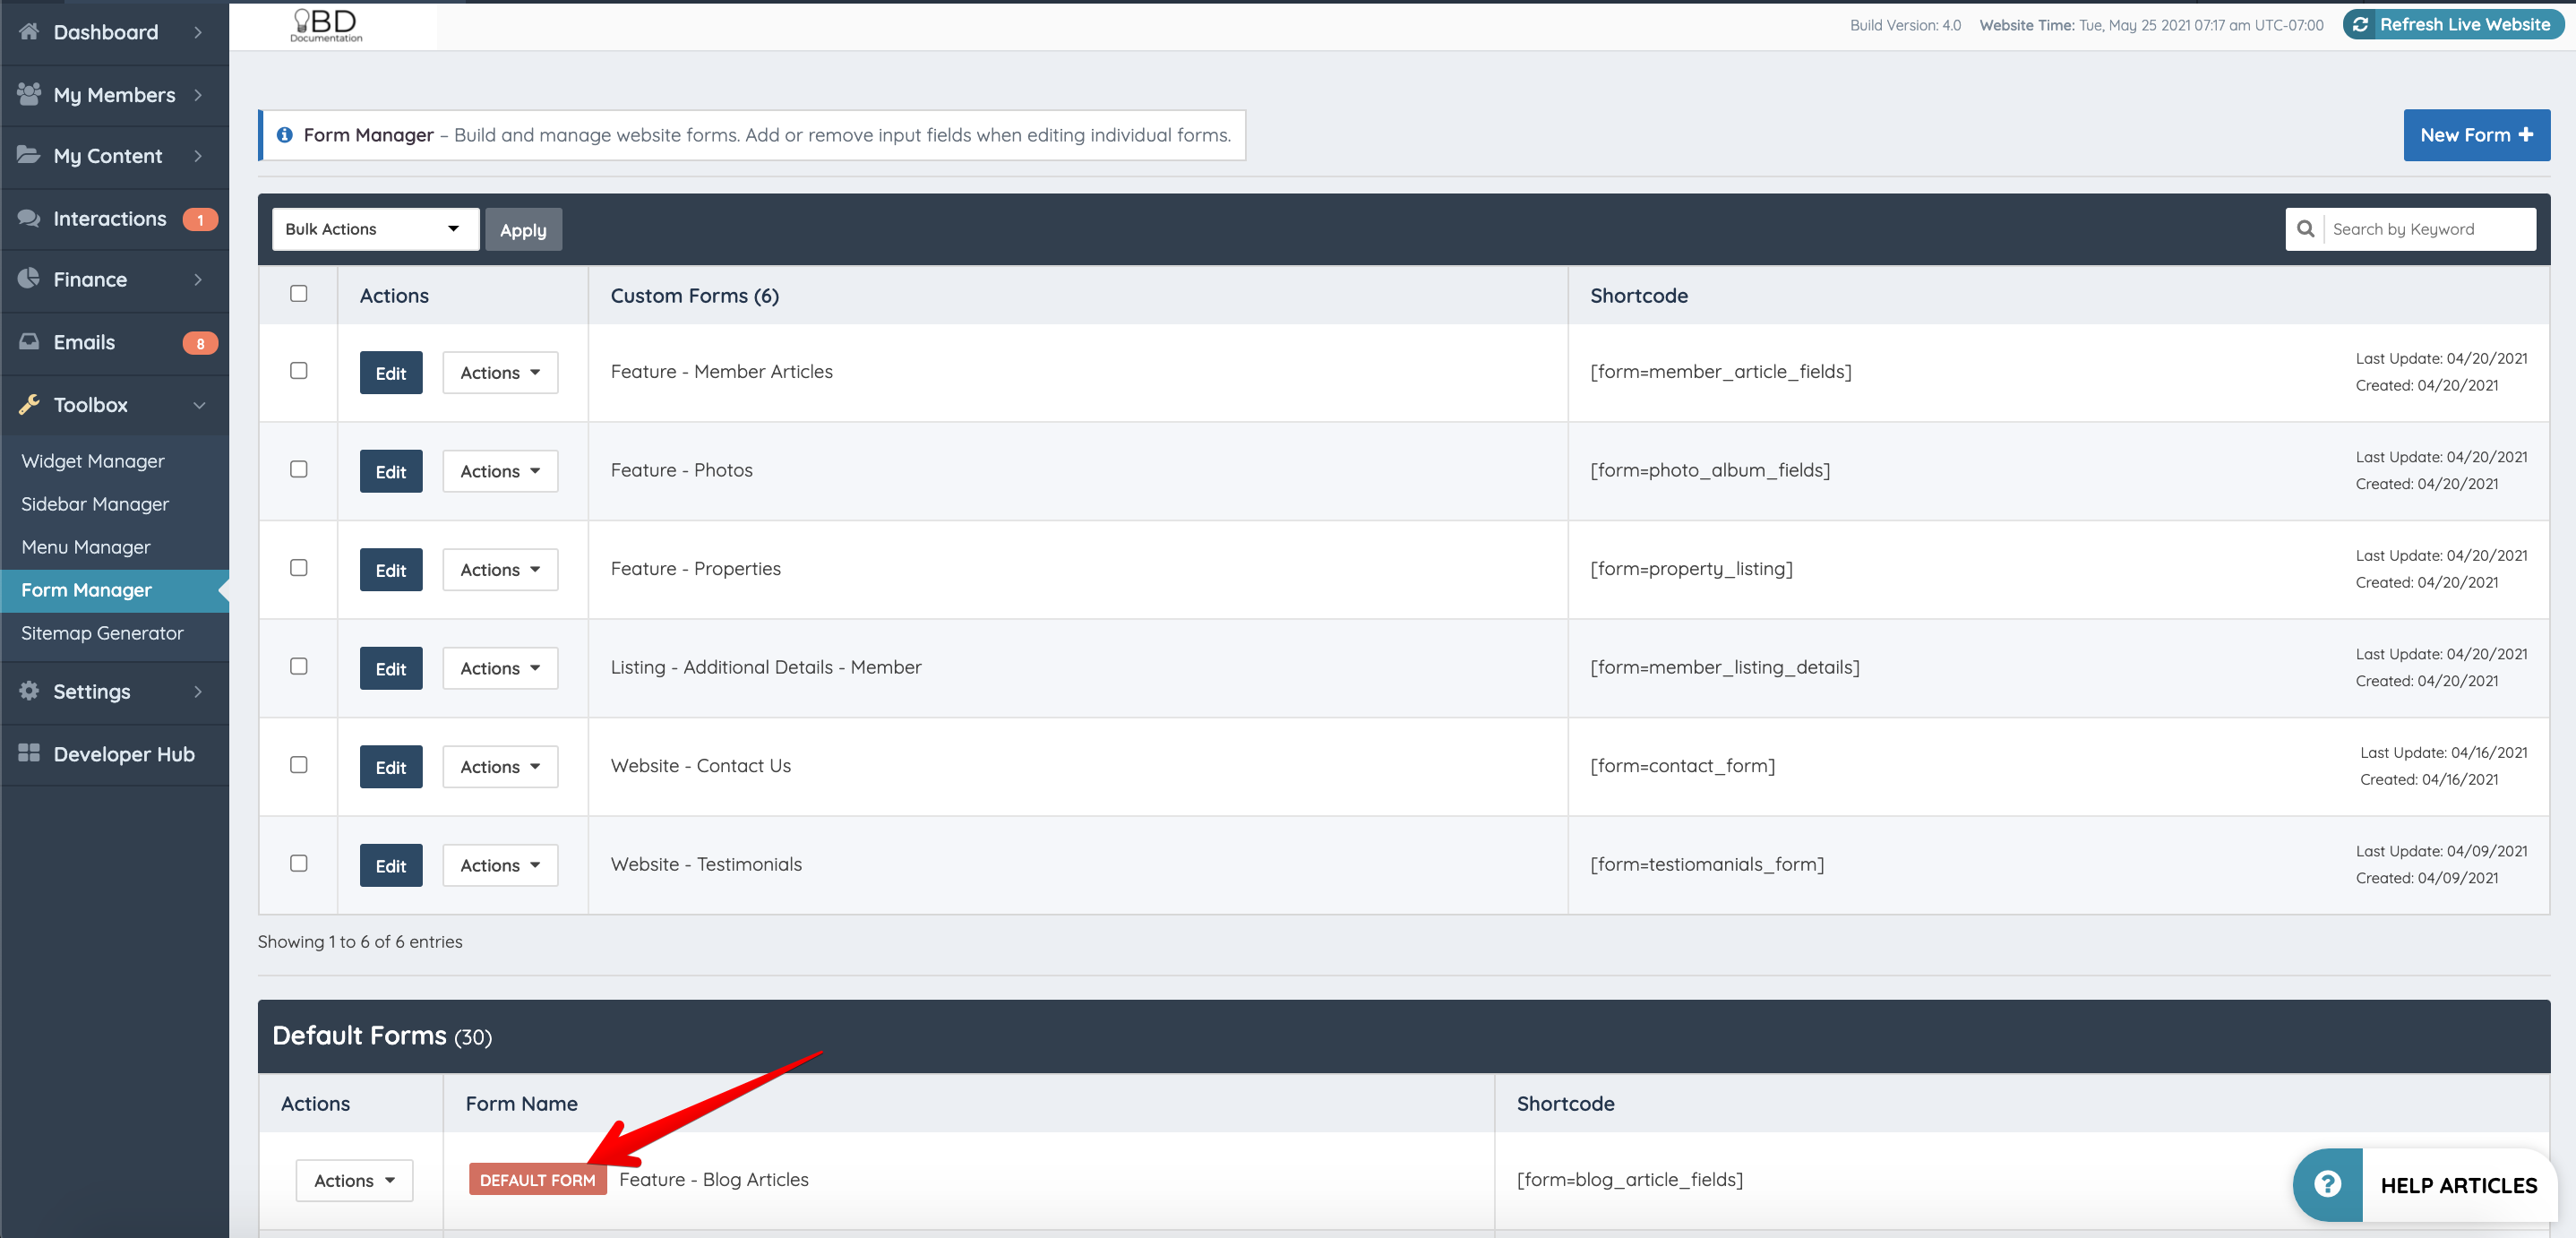The image size is (2576, 1238).
Task: Click the New Form button
Action: coord(2476,134)
